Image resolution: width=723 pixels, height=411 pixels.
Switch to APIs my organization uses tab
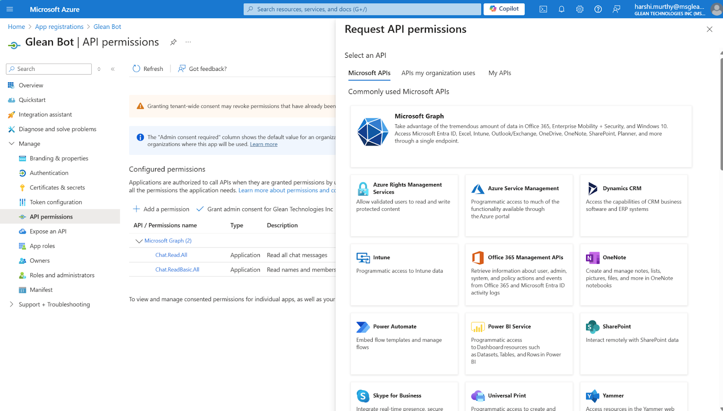coord(438,73)
